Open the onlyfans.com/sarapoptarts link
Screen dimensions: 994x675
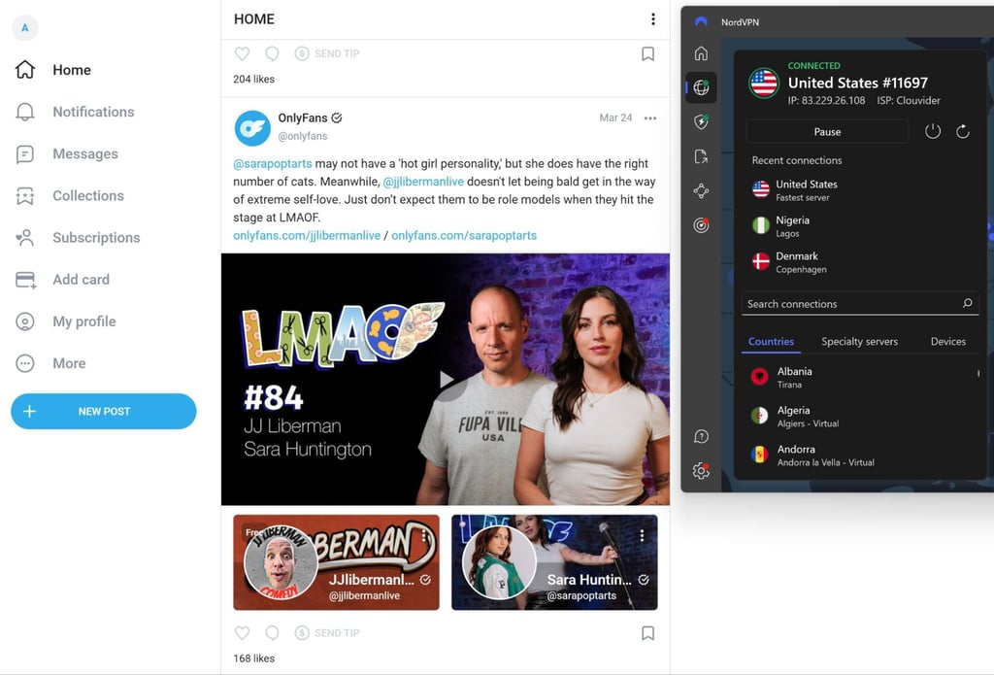(464, 235)
